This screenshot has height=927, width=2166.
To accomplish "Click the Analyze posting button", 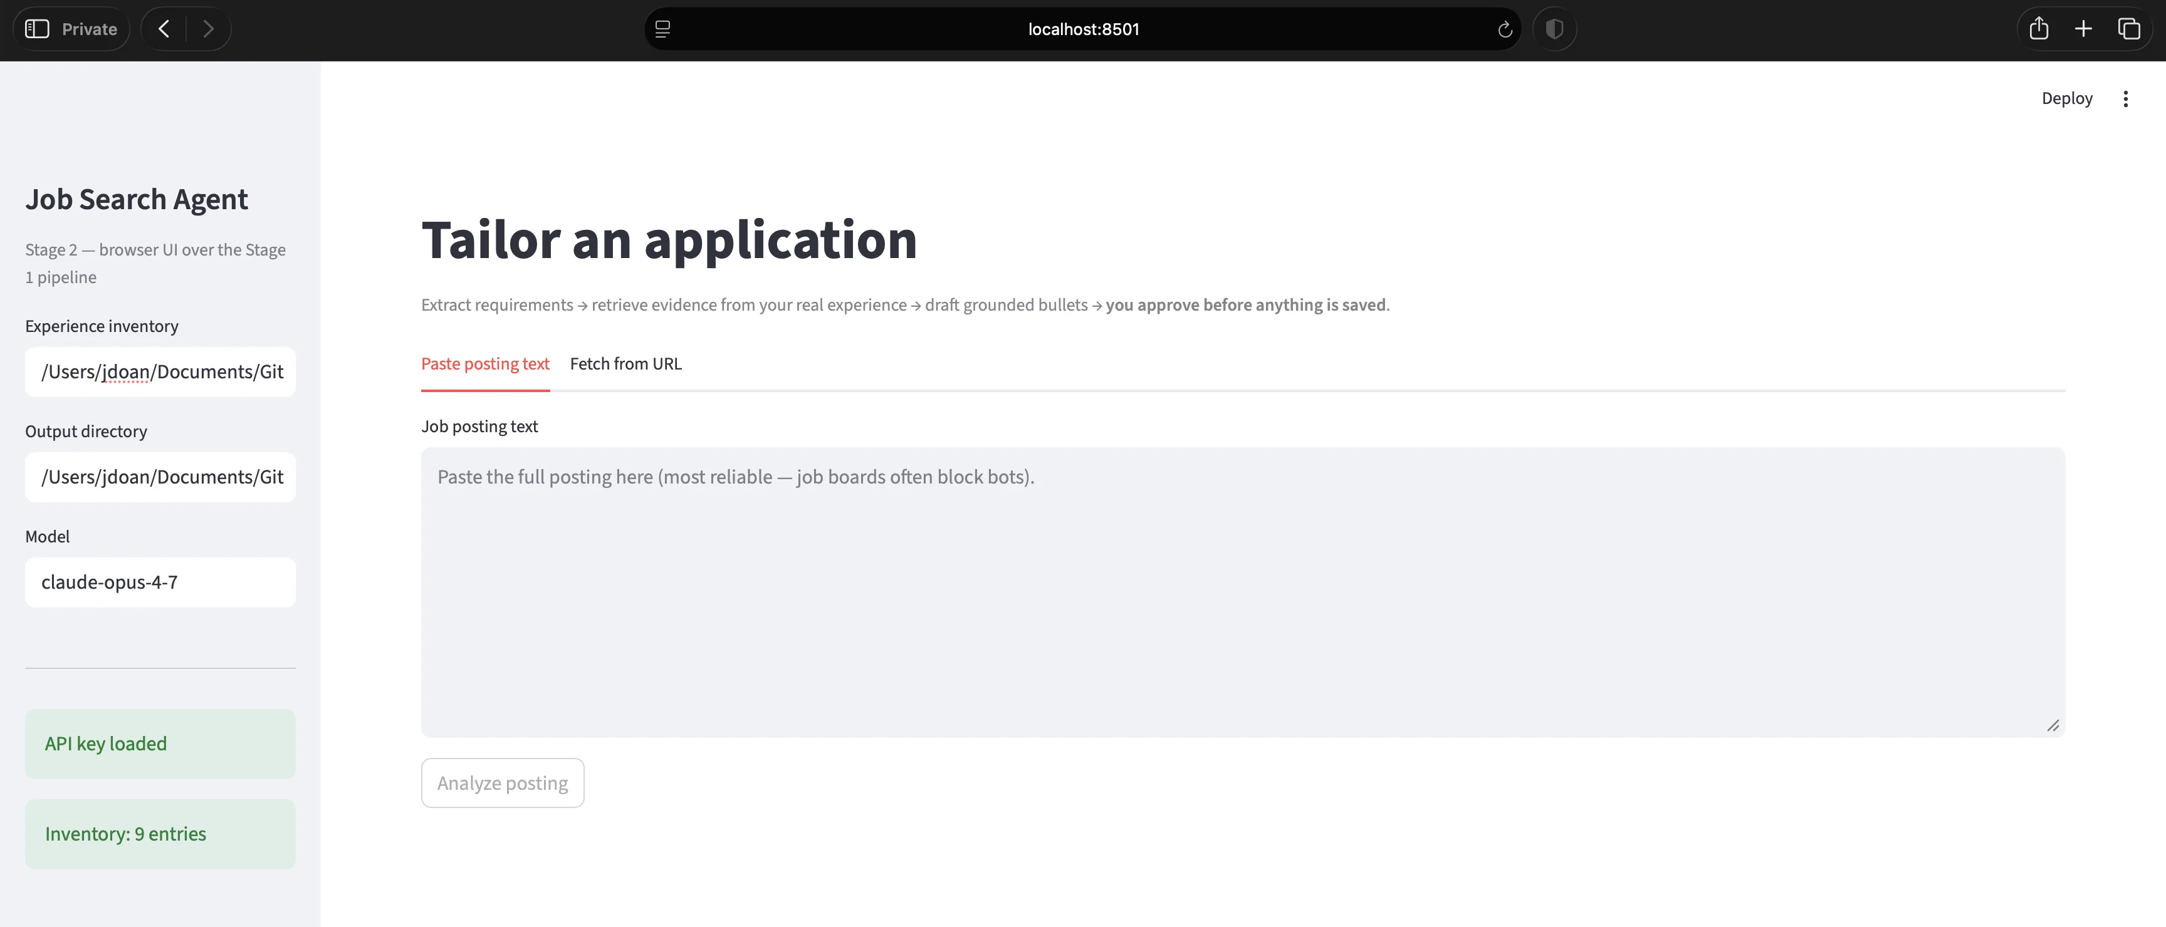I will pos(503,784).
